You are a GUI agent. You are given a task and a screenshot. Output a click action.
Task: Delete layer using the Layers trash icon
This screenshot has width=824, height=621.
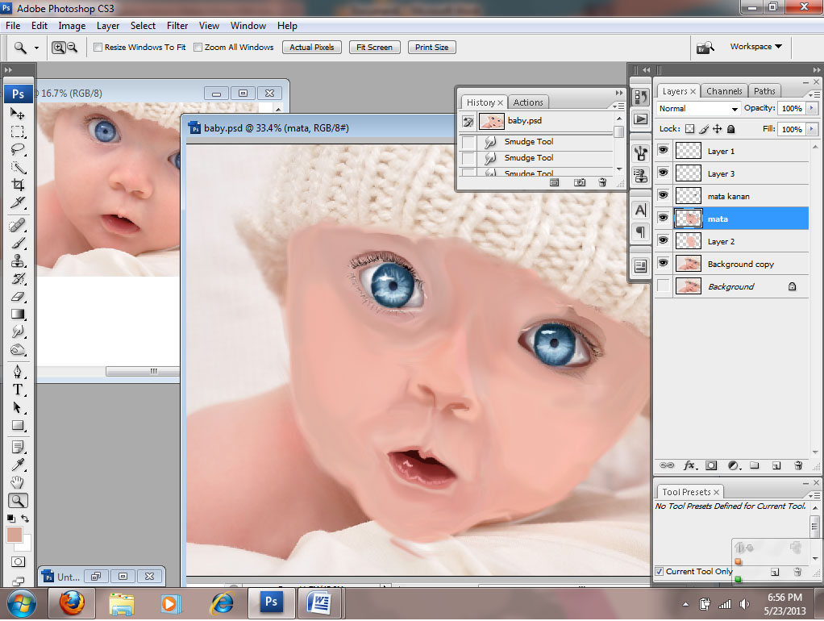point(798,465)
